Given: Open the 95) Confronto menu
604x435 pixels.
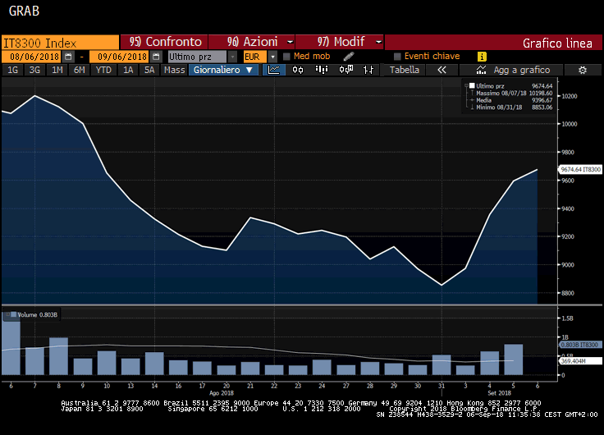Looking at the screenshot, I should [x=164, y=42].
